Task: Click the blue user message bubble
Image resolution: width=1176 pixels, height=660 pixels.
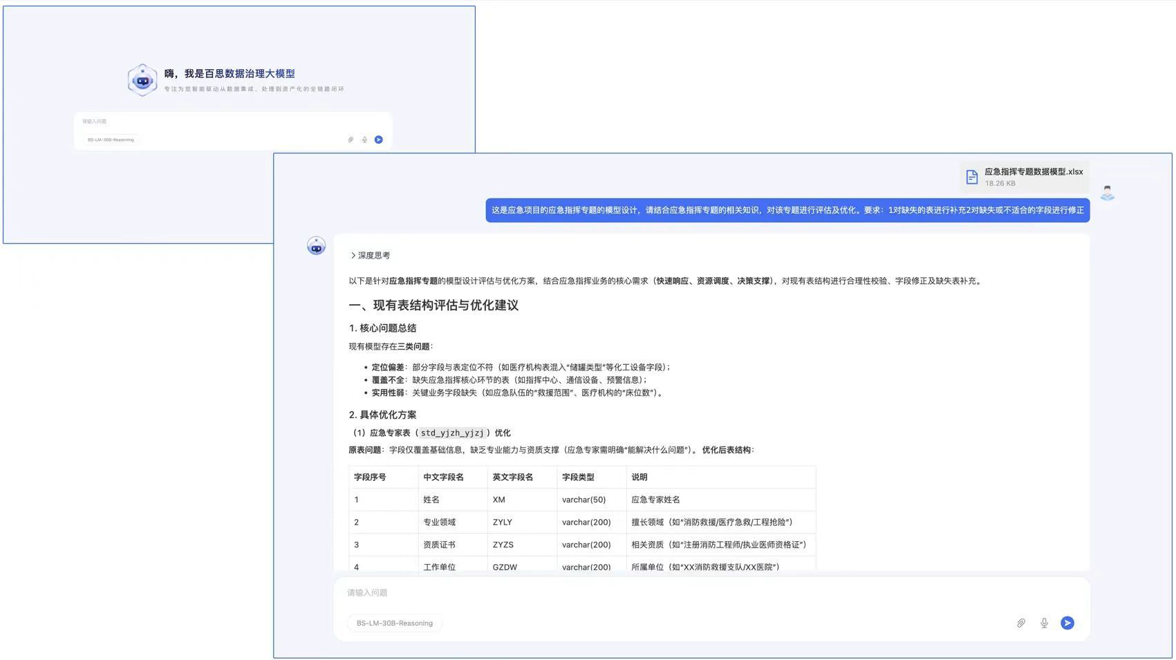Action: point(787,210)
